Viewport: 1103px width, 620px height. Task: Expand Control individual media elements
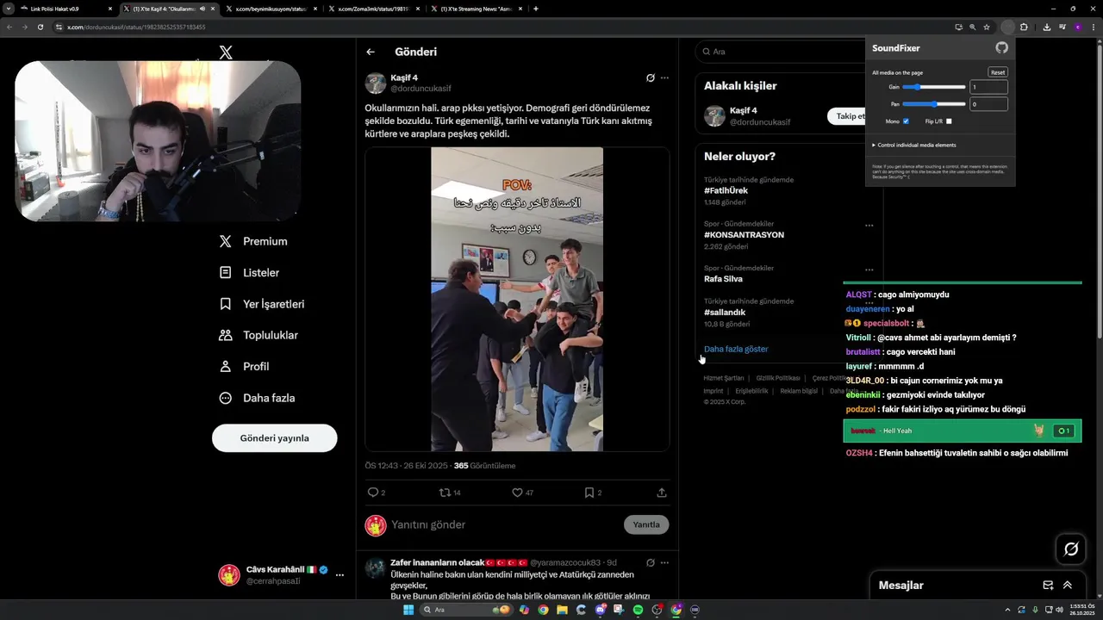coord(914,145)
